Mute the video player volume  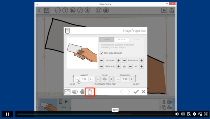click(x=177, y=114)
